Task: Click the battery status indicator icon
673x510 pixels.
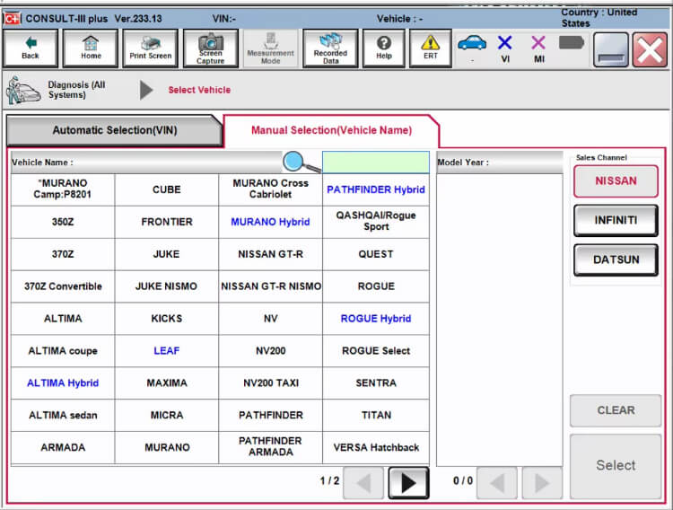Action: tap(572, 42)
